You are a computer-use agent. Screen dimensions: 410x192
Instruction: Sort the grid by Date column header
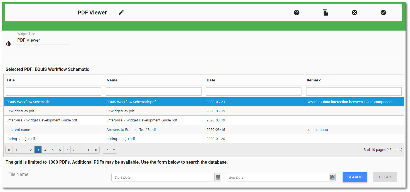(x=211, y=80)
